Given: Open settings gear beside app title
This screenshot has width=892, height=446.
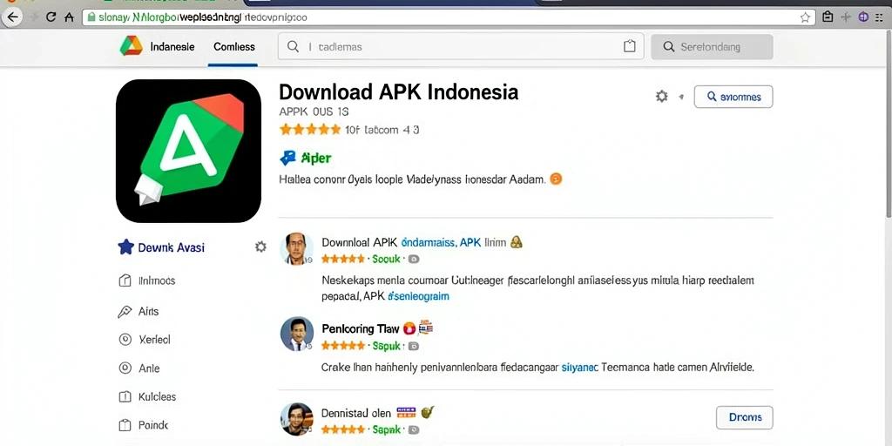Looking at the screenshot, I should [662, 96].
